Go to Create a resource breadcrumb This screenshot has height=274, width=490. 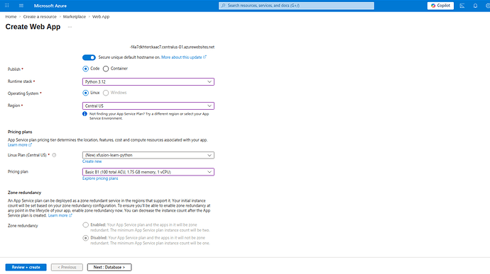click(x=40, y=17)
